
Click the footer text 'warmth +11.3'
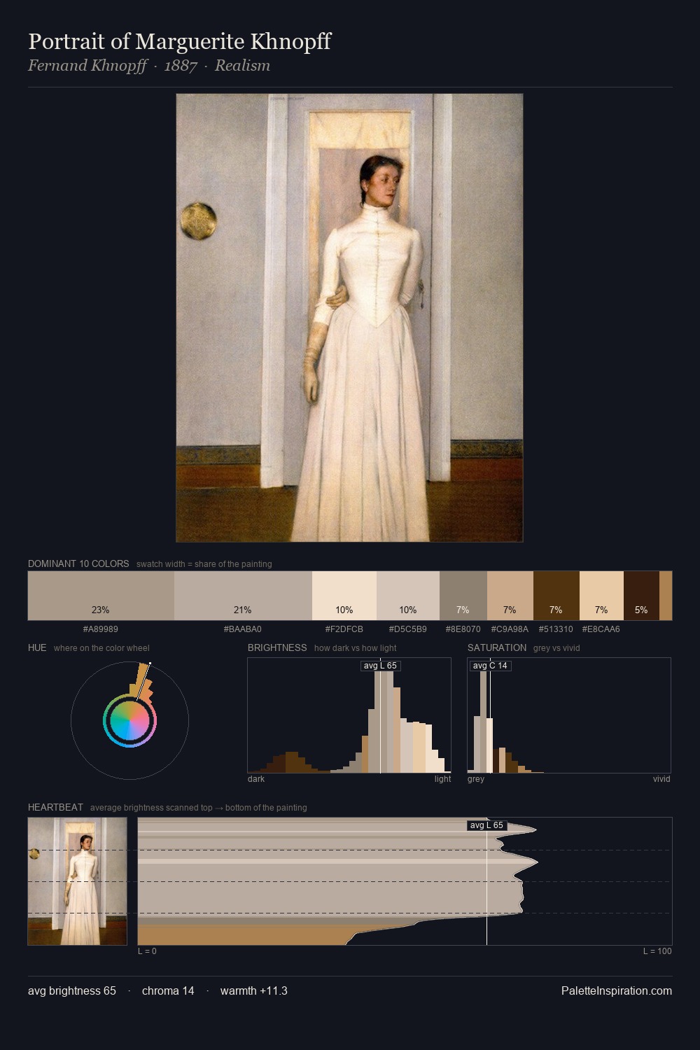tap(254, 990)
